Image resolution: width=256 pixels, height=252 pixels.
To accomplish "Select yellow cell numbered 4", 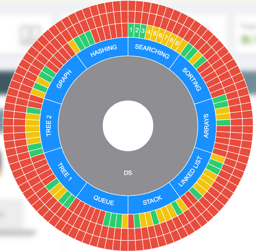I will click(149, 33).
